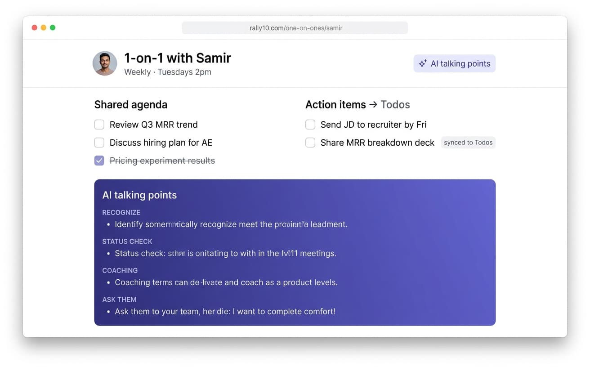Click the RECOGNIZE section label
This screenshot has width=590, height=367.
(x=121, y=212)
